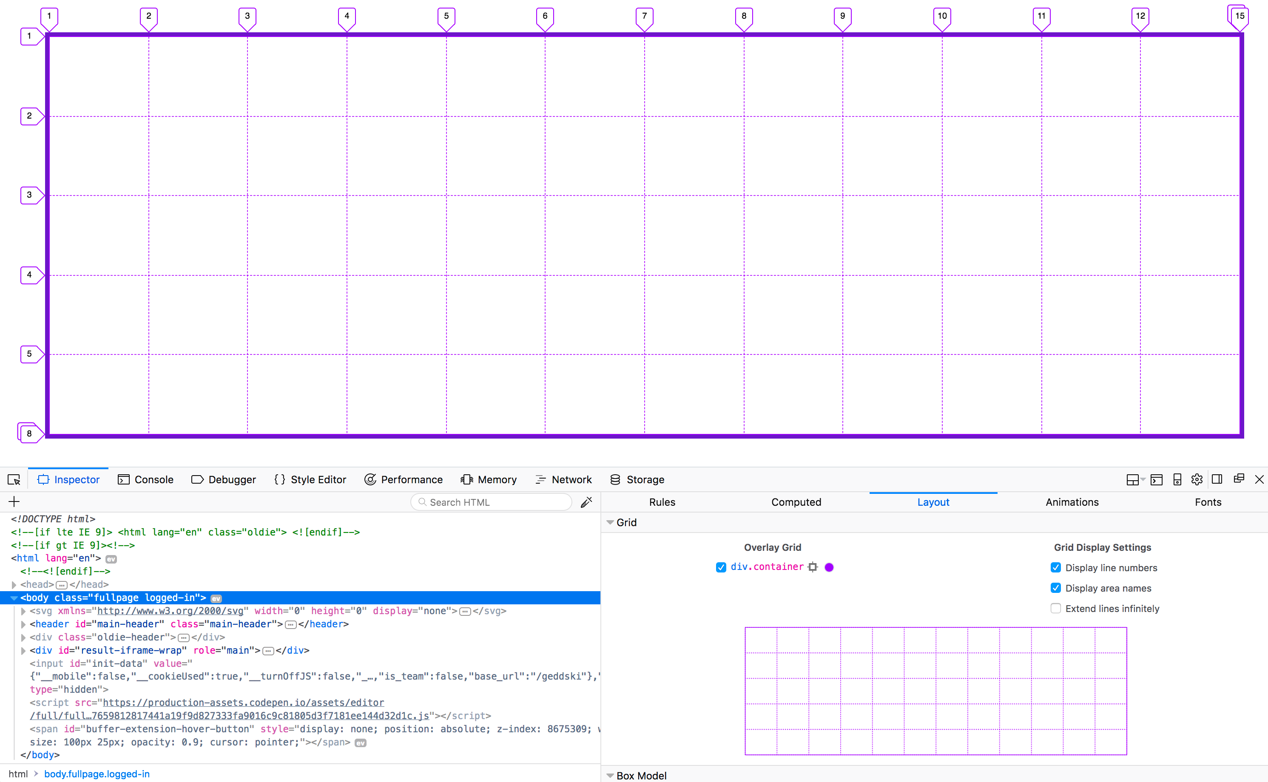This screenshot has width=1268, height=782.
Task: Select the Layout sidebar tab
Action: click(x=933, y=502)
